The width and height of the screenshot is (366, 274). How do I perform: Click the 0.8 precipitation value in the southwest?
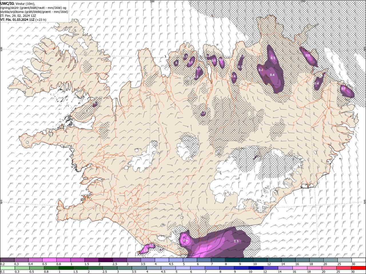(146, 250)
